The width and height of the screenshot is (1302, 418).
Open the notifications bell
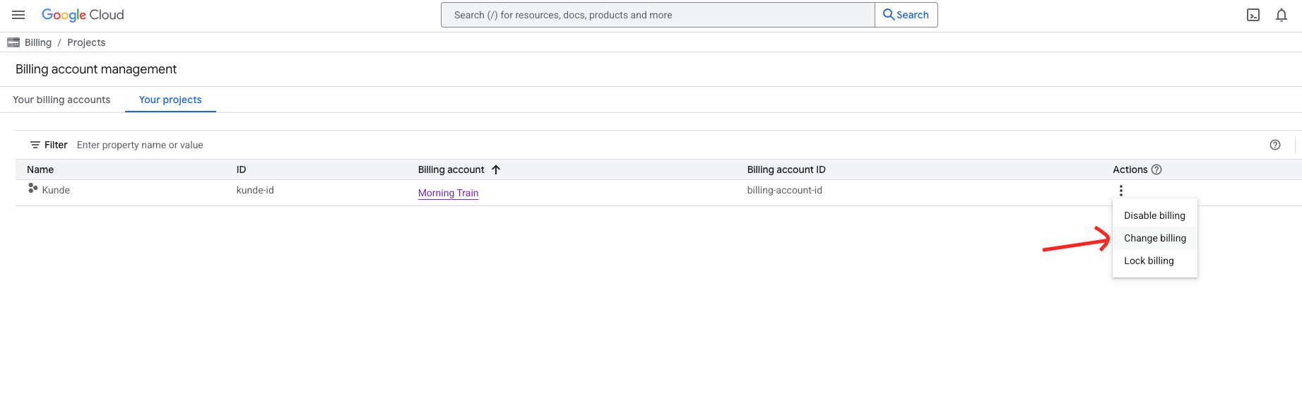(x=1281, y=15)
